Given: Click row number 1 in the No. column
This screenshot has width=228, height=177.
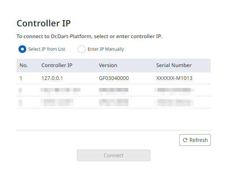Looking at the screenshot, I should 21,78.
